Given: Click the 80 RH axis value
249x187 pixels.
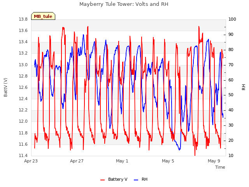Looking at the screenshot, I should [231, 50].
